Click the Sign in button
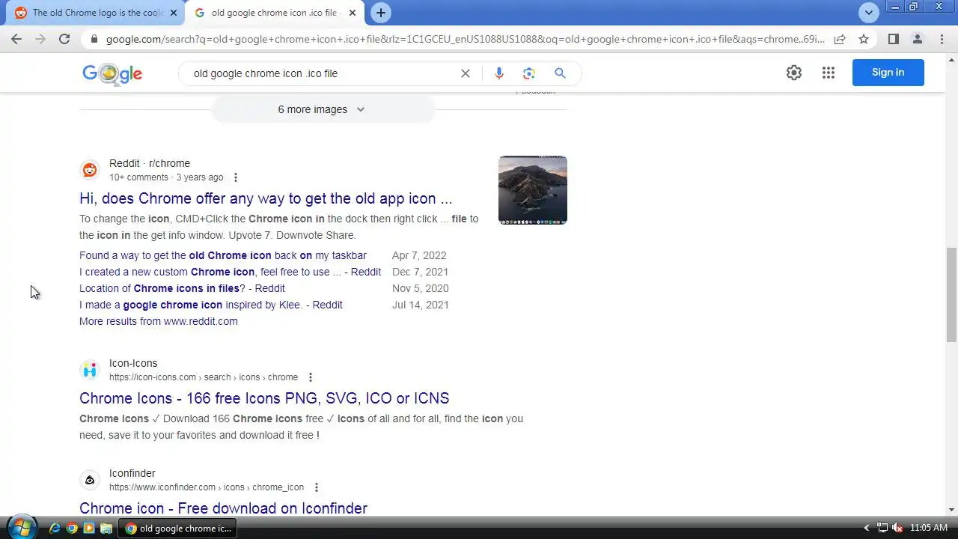This screenshot has height=539, width=958. coord(888,73)
